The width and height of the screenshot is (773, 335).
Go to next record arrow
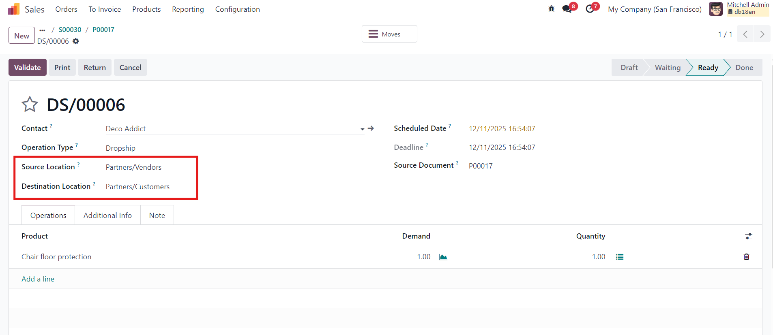[x=762, y=34]
